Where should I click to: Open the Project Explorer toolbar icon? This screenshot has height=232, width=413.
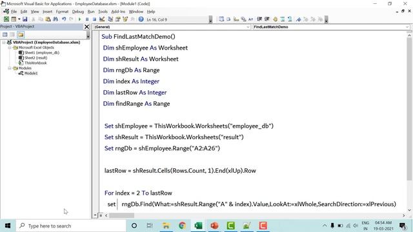(x=110, y=19)
